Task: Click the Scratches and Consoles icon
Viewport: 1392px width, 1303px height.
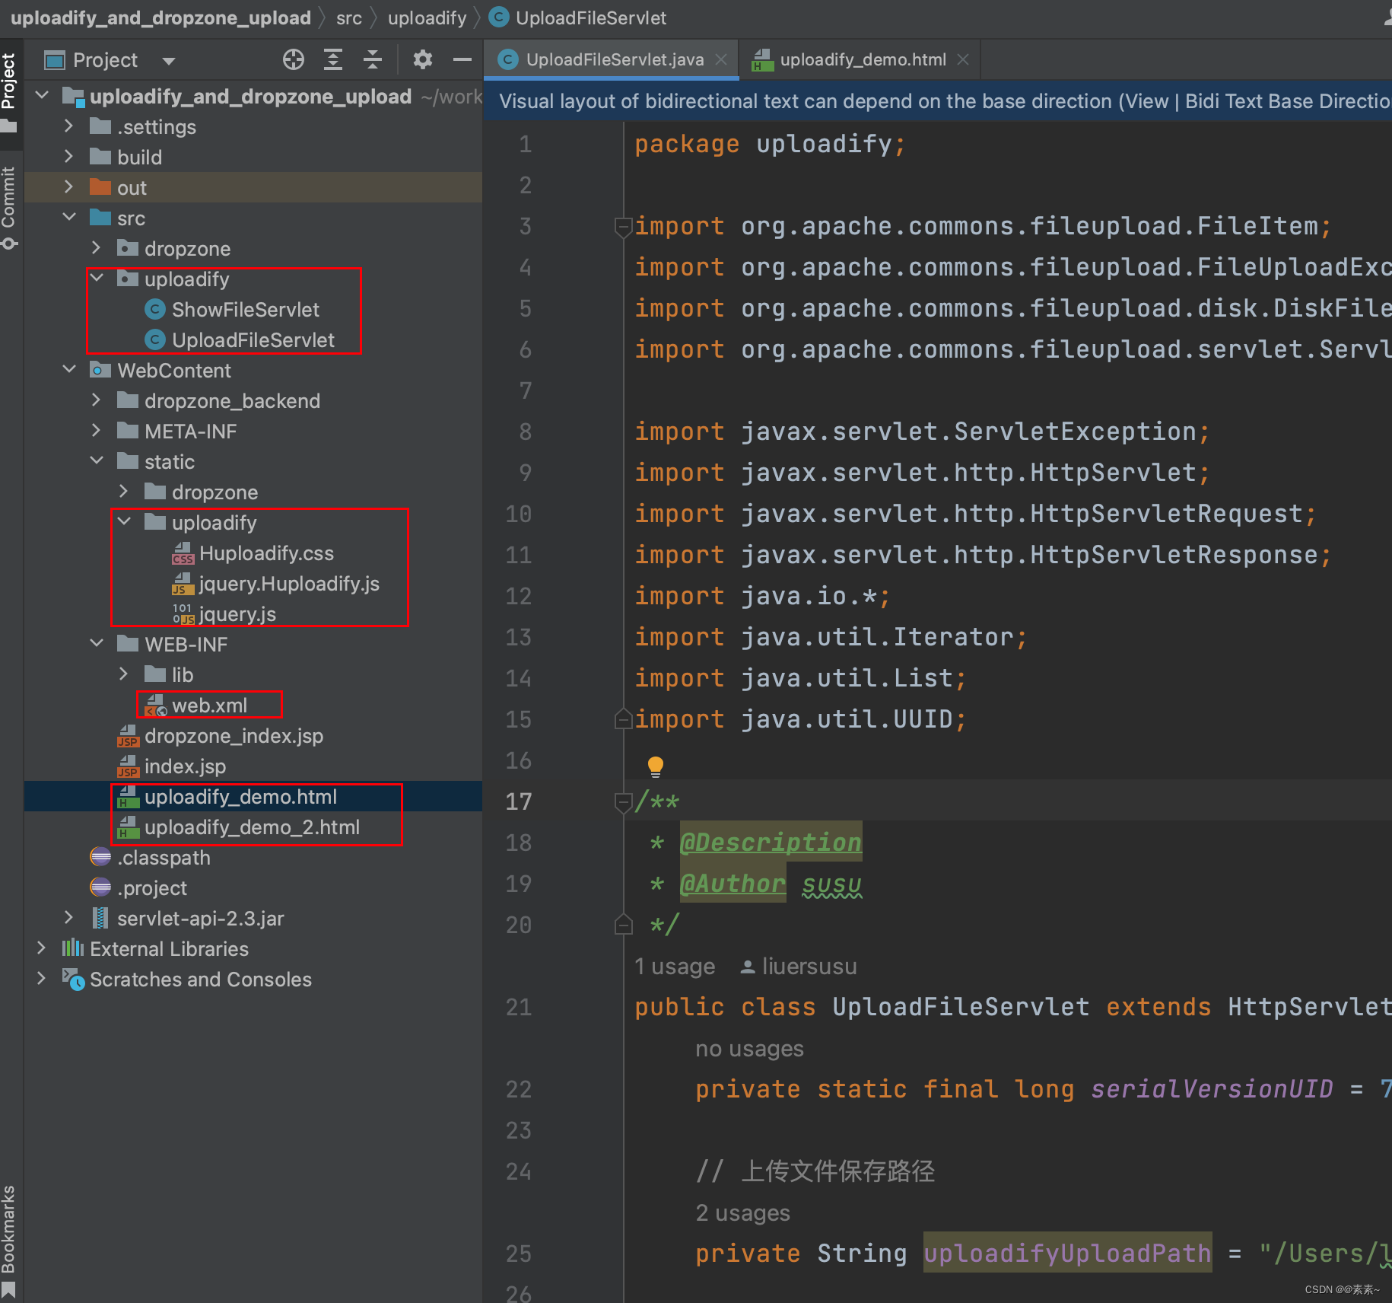Action: (73, 980)
